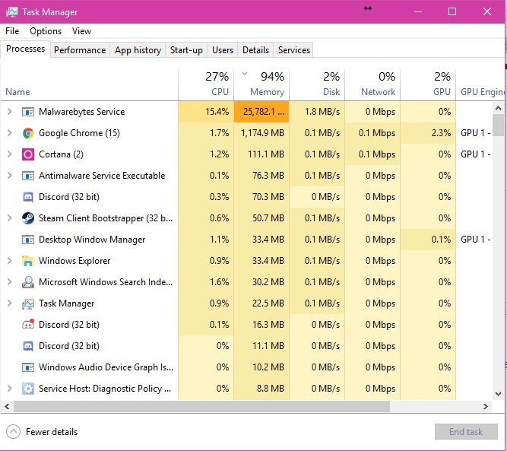Expand the Antimalware Service Executable entry
Viewport: 507px width, 451px height.
tap(9, 176)
